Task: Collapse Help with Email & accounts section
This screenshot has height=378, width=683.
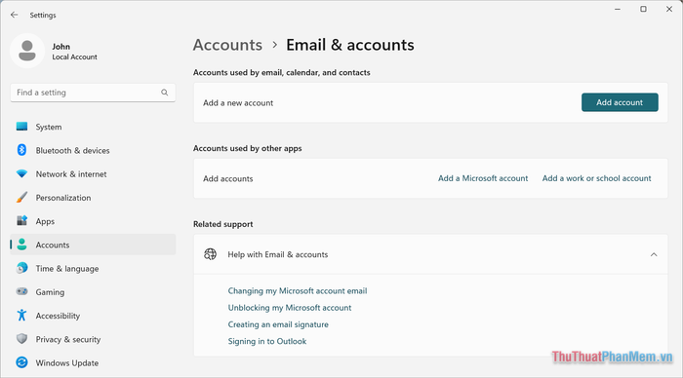Action: pos(654,254)
